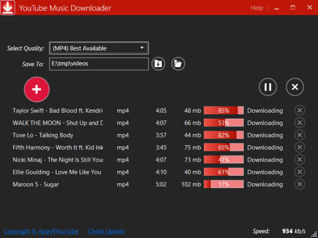Image resolution: width=318 pixels, height=238 pixels.
Task: Remove Taylor Swift - Bad Blood download
Action: point(300,110)
